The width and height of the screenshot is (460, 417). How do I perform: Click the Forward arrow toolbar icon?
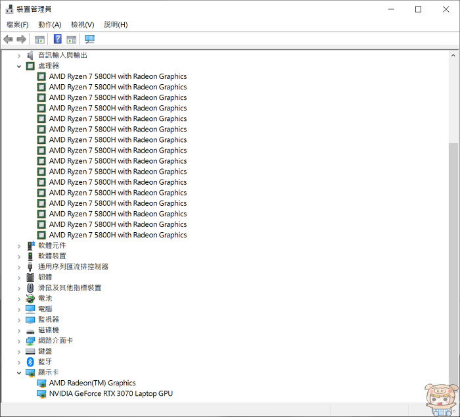point(22,39)
